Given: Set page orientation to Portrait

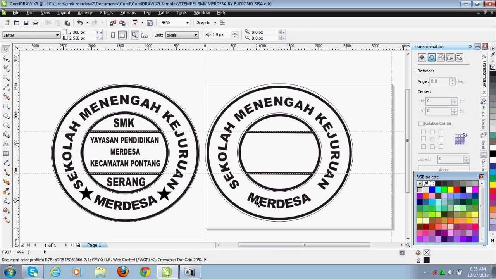Looking at the screenshot, I should (x=113, y=35).
